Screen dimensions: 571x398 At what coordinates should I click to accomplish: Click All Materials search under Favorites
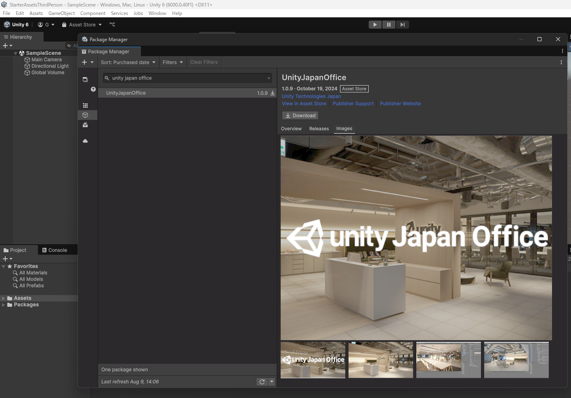tap(33, 273)
